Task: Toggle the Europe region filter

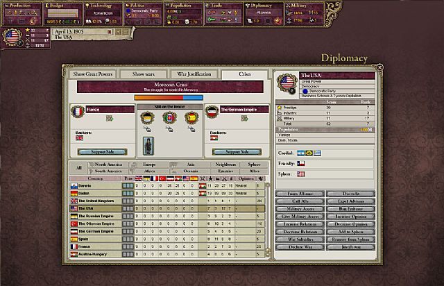Action: 149,165
